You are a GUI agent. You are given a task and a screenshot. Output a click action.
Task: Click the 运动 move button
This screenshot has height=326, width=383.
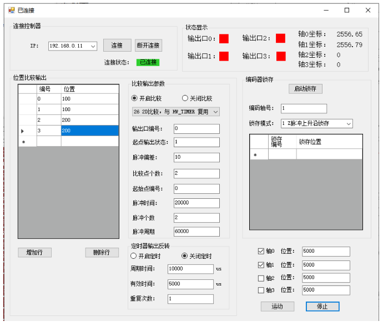[278, 307]
